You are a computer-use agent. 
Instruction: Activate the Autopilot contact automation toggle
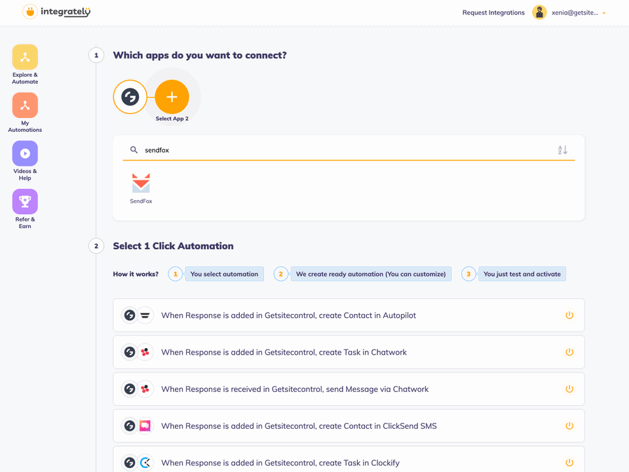(569, 315)
